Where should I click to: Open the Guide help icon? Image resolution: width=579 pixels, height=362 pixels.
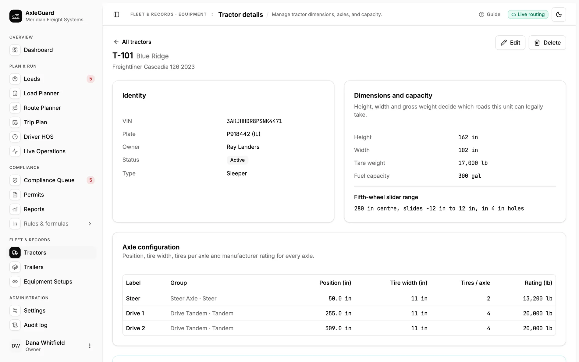[481, 14]
